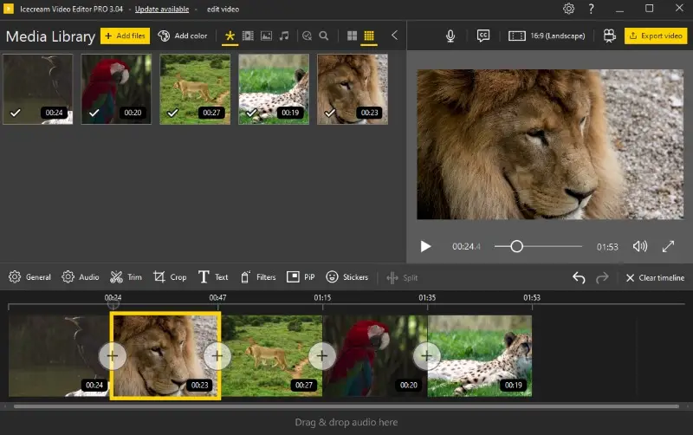Select lioness thumbnail 00:27 in library
This screenshot has width=693, height=435.
pos(195,89)
